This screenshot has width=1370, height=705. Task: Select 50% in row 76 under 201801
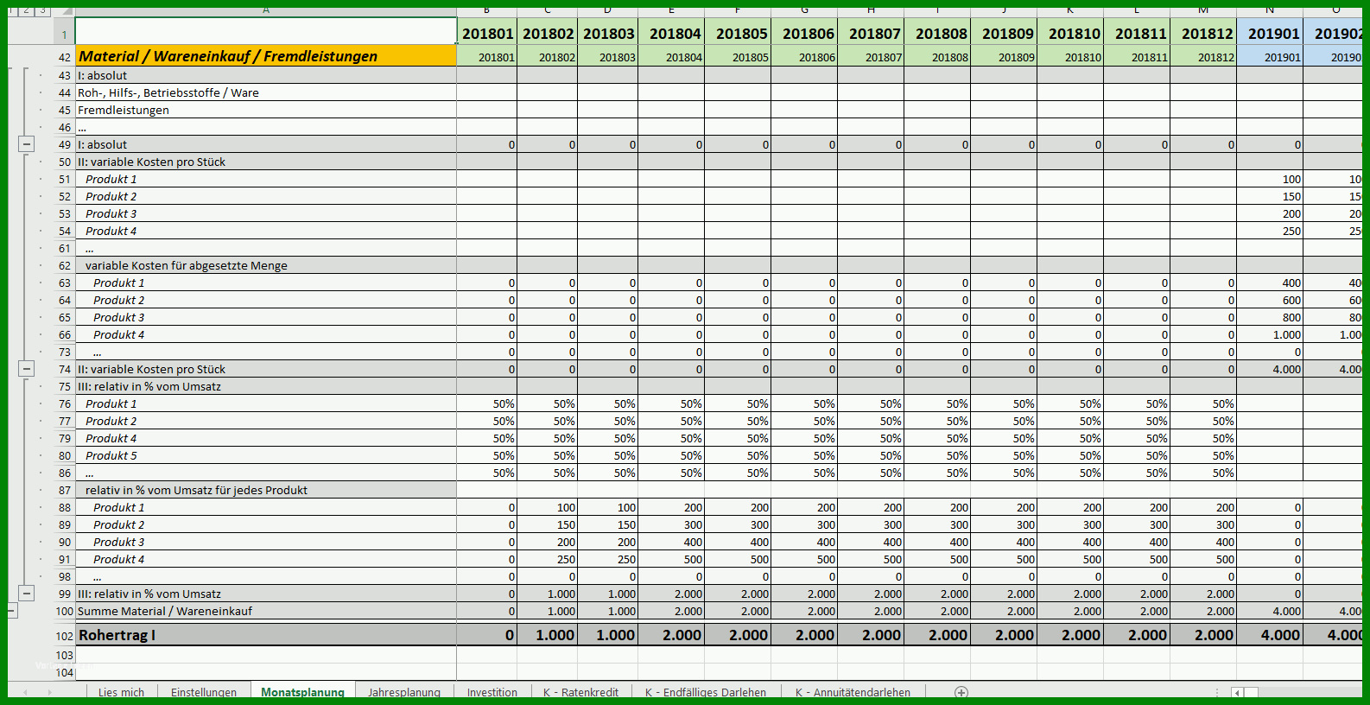coord(487,403)
